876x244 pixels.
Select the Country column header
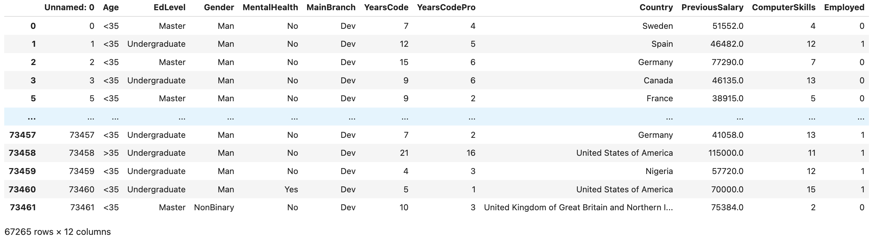(x=656, y=7)
